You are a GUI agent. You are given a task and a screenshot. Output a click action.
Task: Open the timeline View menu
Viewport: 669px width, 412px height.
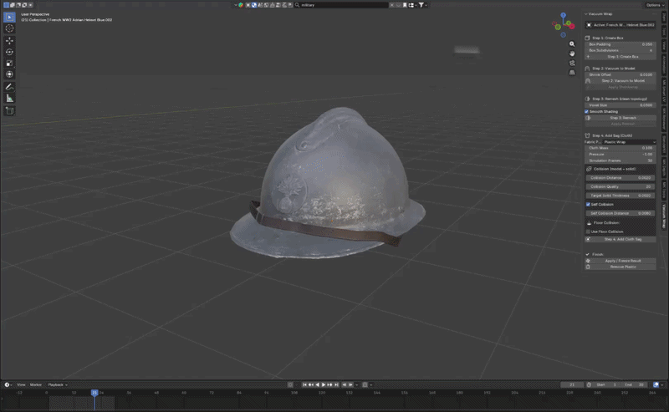coord(21,384)
